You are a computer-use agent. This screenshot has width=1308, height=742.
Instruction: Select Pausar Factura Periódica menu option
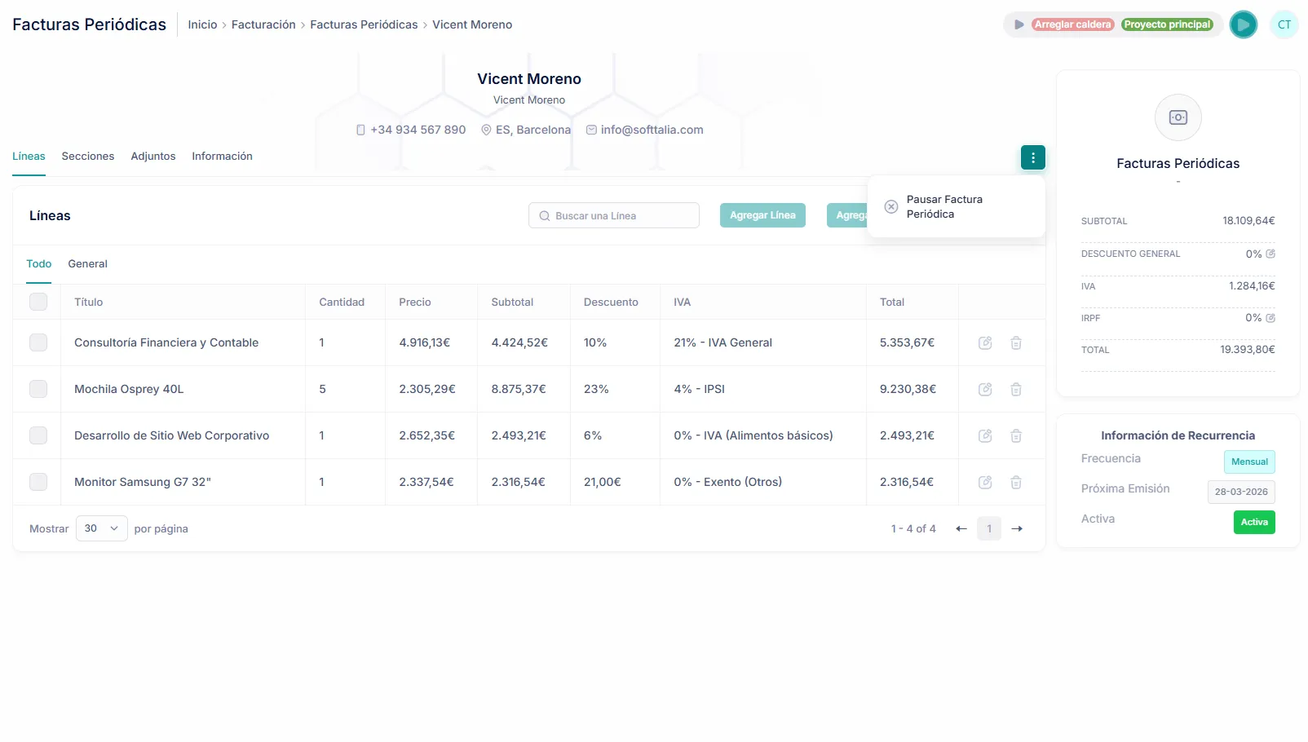[x=943, y=207]
